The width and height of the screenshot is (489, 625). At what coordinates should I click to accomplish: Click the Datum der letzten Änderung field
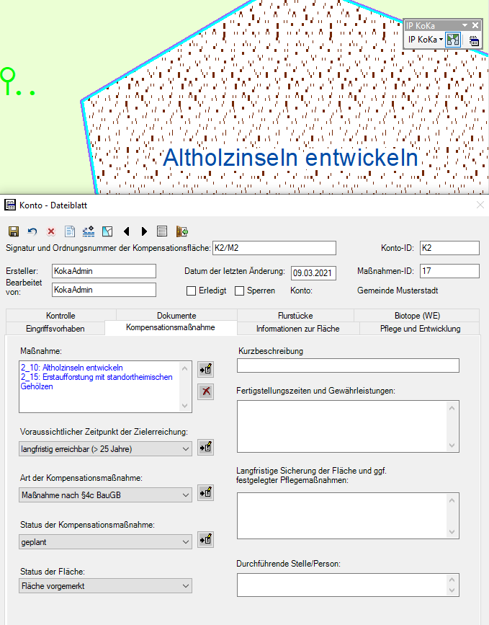point(313,273)
